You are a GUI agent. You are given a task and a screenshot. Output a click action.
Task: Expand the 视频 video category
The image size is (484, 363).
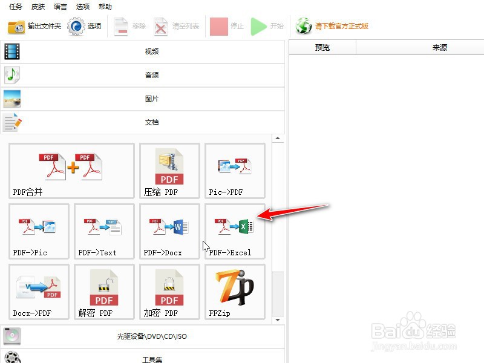tap(151, 51)
